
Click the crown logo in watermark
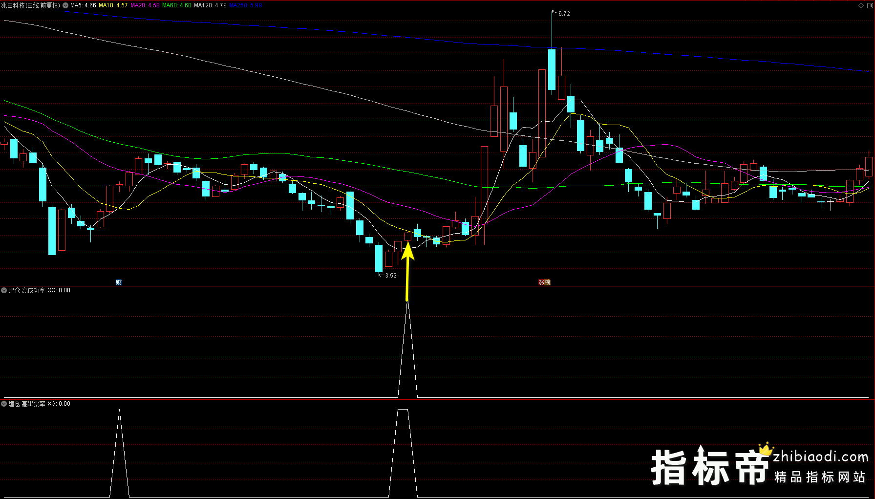(766, 449)
